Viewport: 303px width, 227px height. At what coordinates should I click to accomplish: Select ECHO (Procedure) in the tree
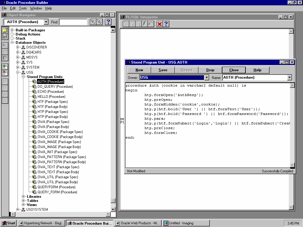click(x=51, y=92)
